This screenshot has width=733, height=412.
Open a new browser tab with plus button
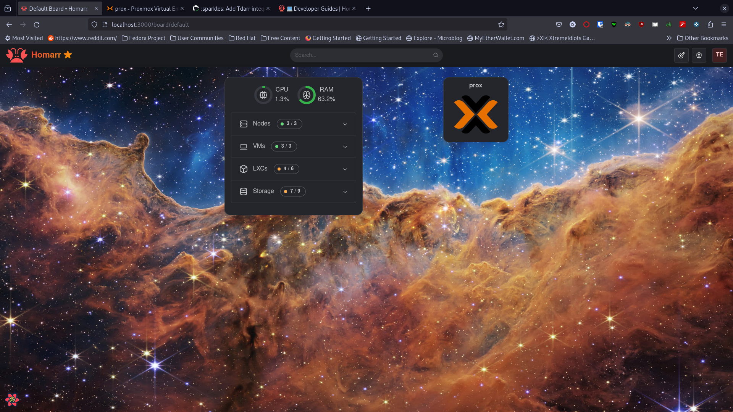[x=368, y=8]
